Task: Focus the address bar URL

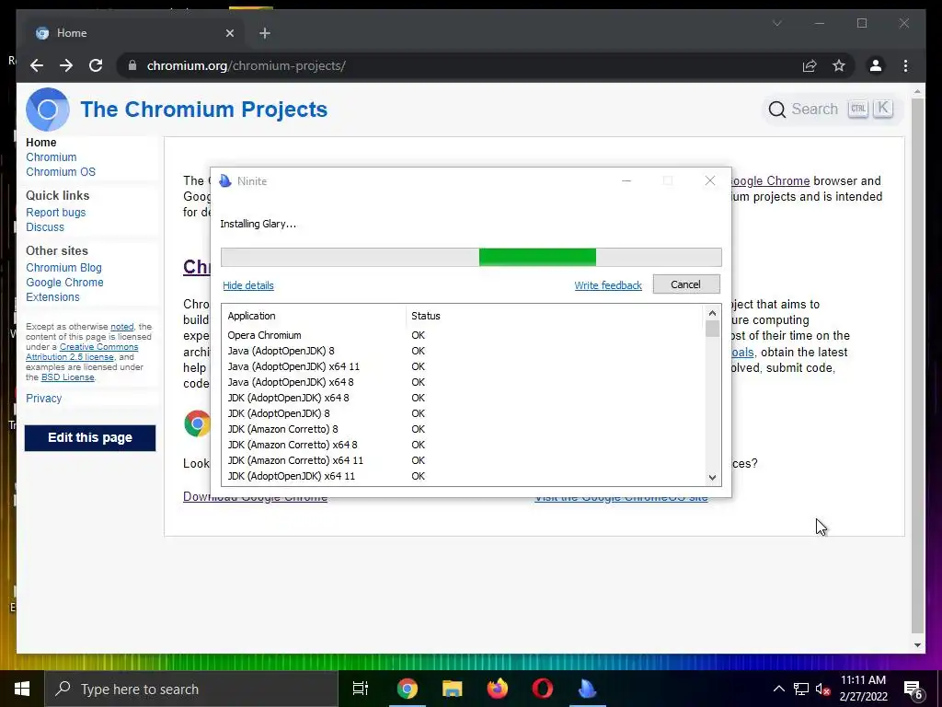Action: point(246,65)
